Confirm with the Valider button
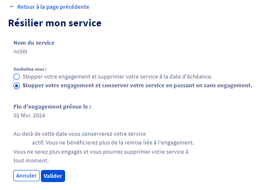The height and width of the screenshot is (190, 270). 53,176
